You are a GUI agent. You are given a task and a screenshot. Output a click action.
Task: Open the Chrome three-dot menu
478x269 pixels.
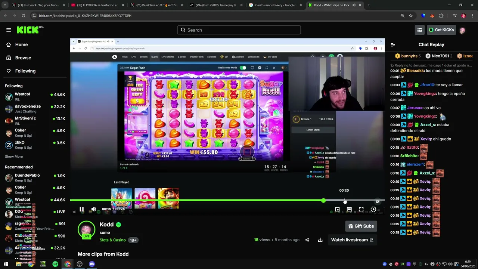(472, 16)
